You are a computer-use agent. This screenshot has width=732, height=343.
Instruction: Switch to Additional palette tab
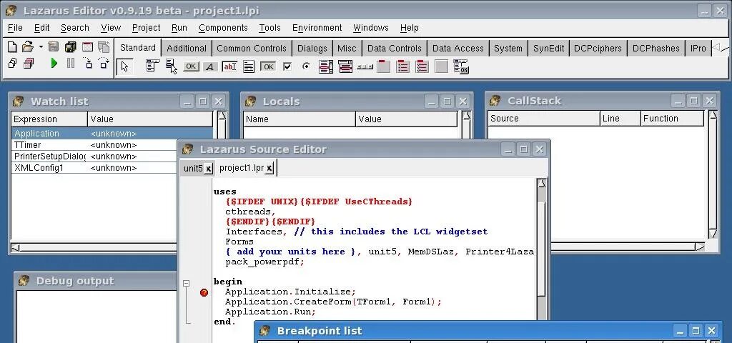pyautogui.click(x=187, y=48)
